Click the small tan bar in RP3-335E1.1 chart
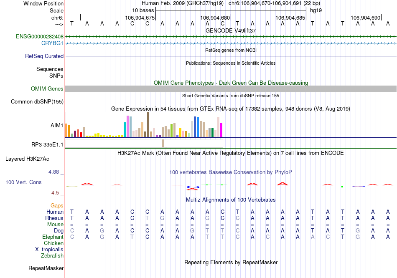The width and height of the screenshot is (397, 278). pos(163,143)
